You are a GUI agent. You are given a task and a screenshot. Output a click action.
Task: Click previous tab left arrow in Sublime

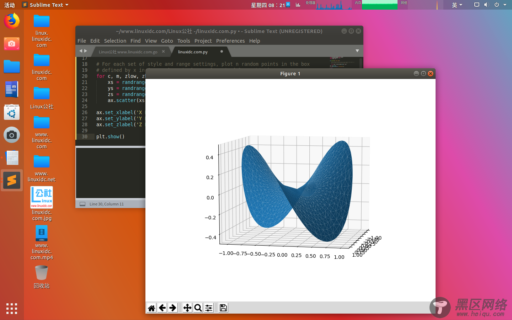[x=81, y=51]
